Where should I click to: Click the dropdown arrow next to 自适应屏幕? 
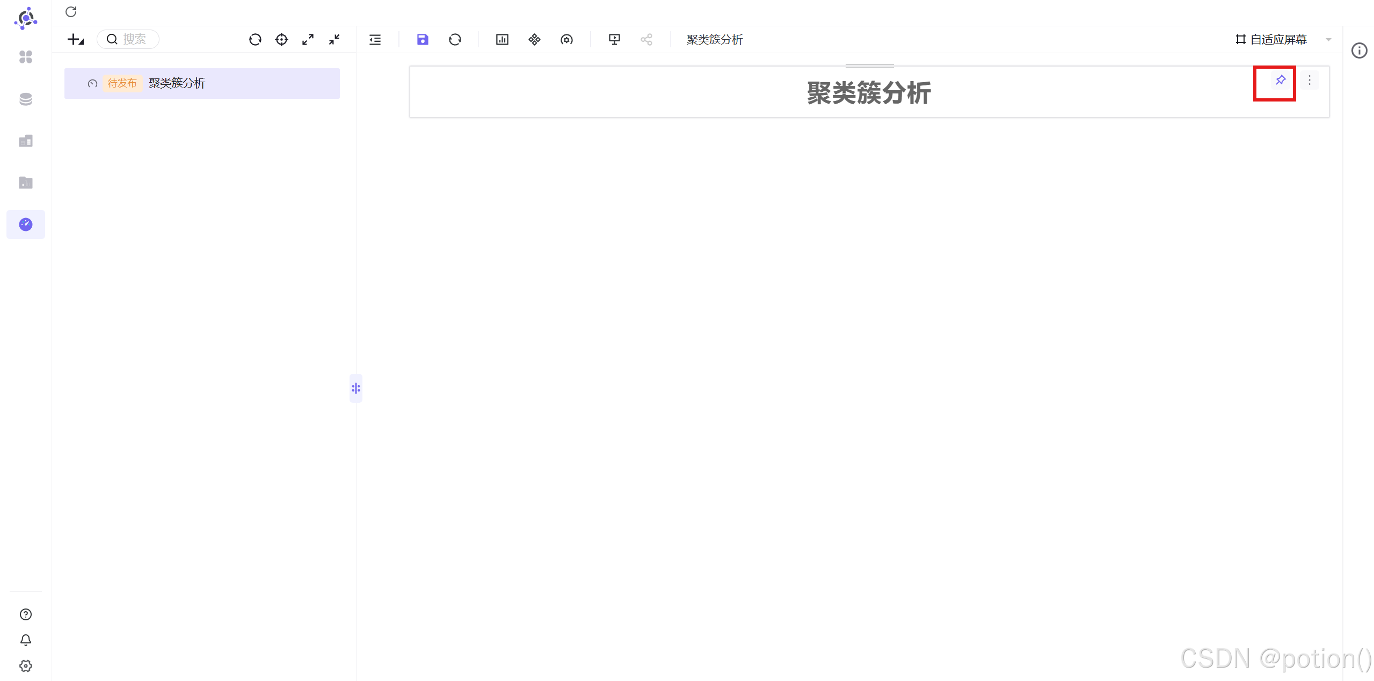point(1328,39)
